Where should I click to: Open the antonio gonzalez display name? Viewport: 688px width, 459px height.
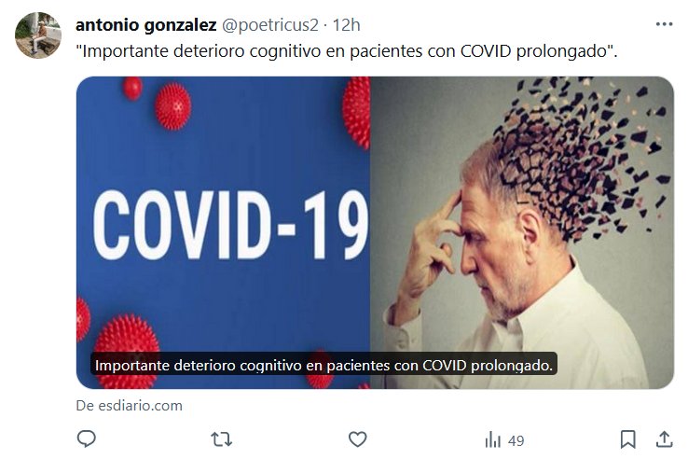pyautogui.click(x=146, y=25)
